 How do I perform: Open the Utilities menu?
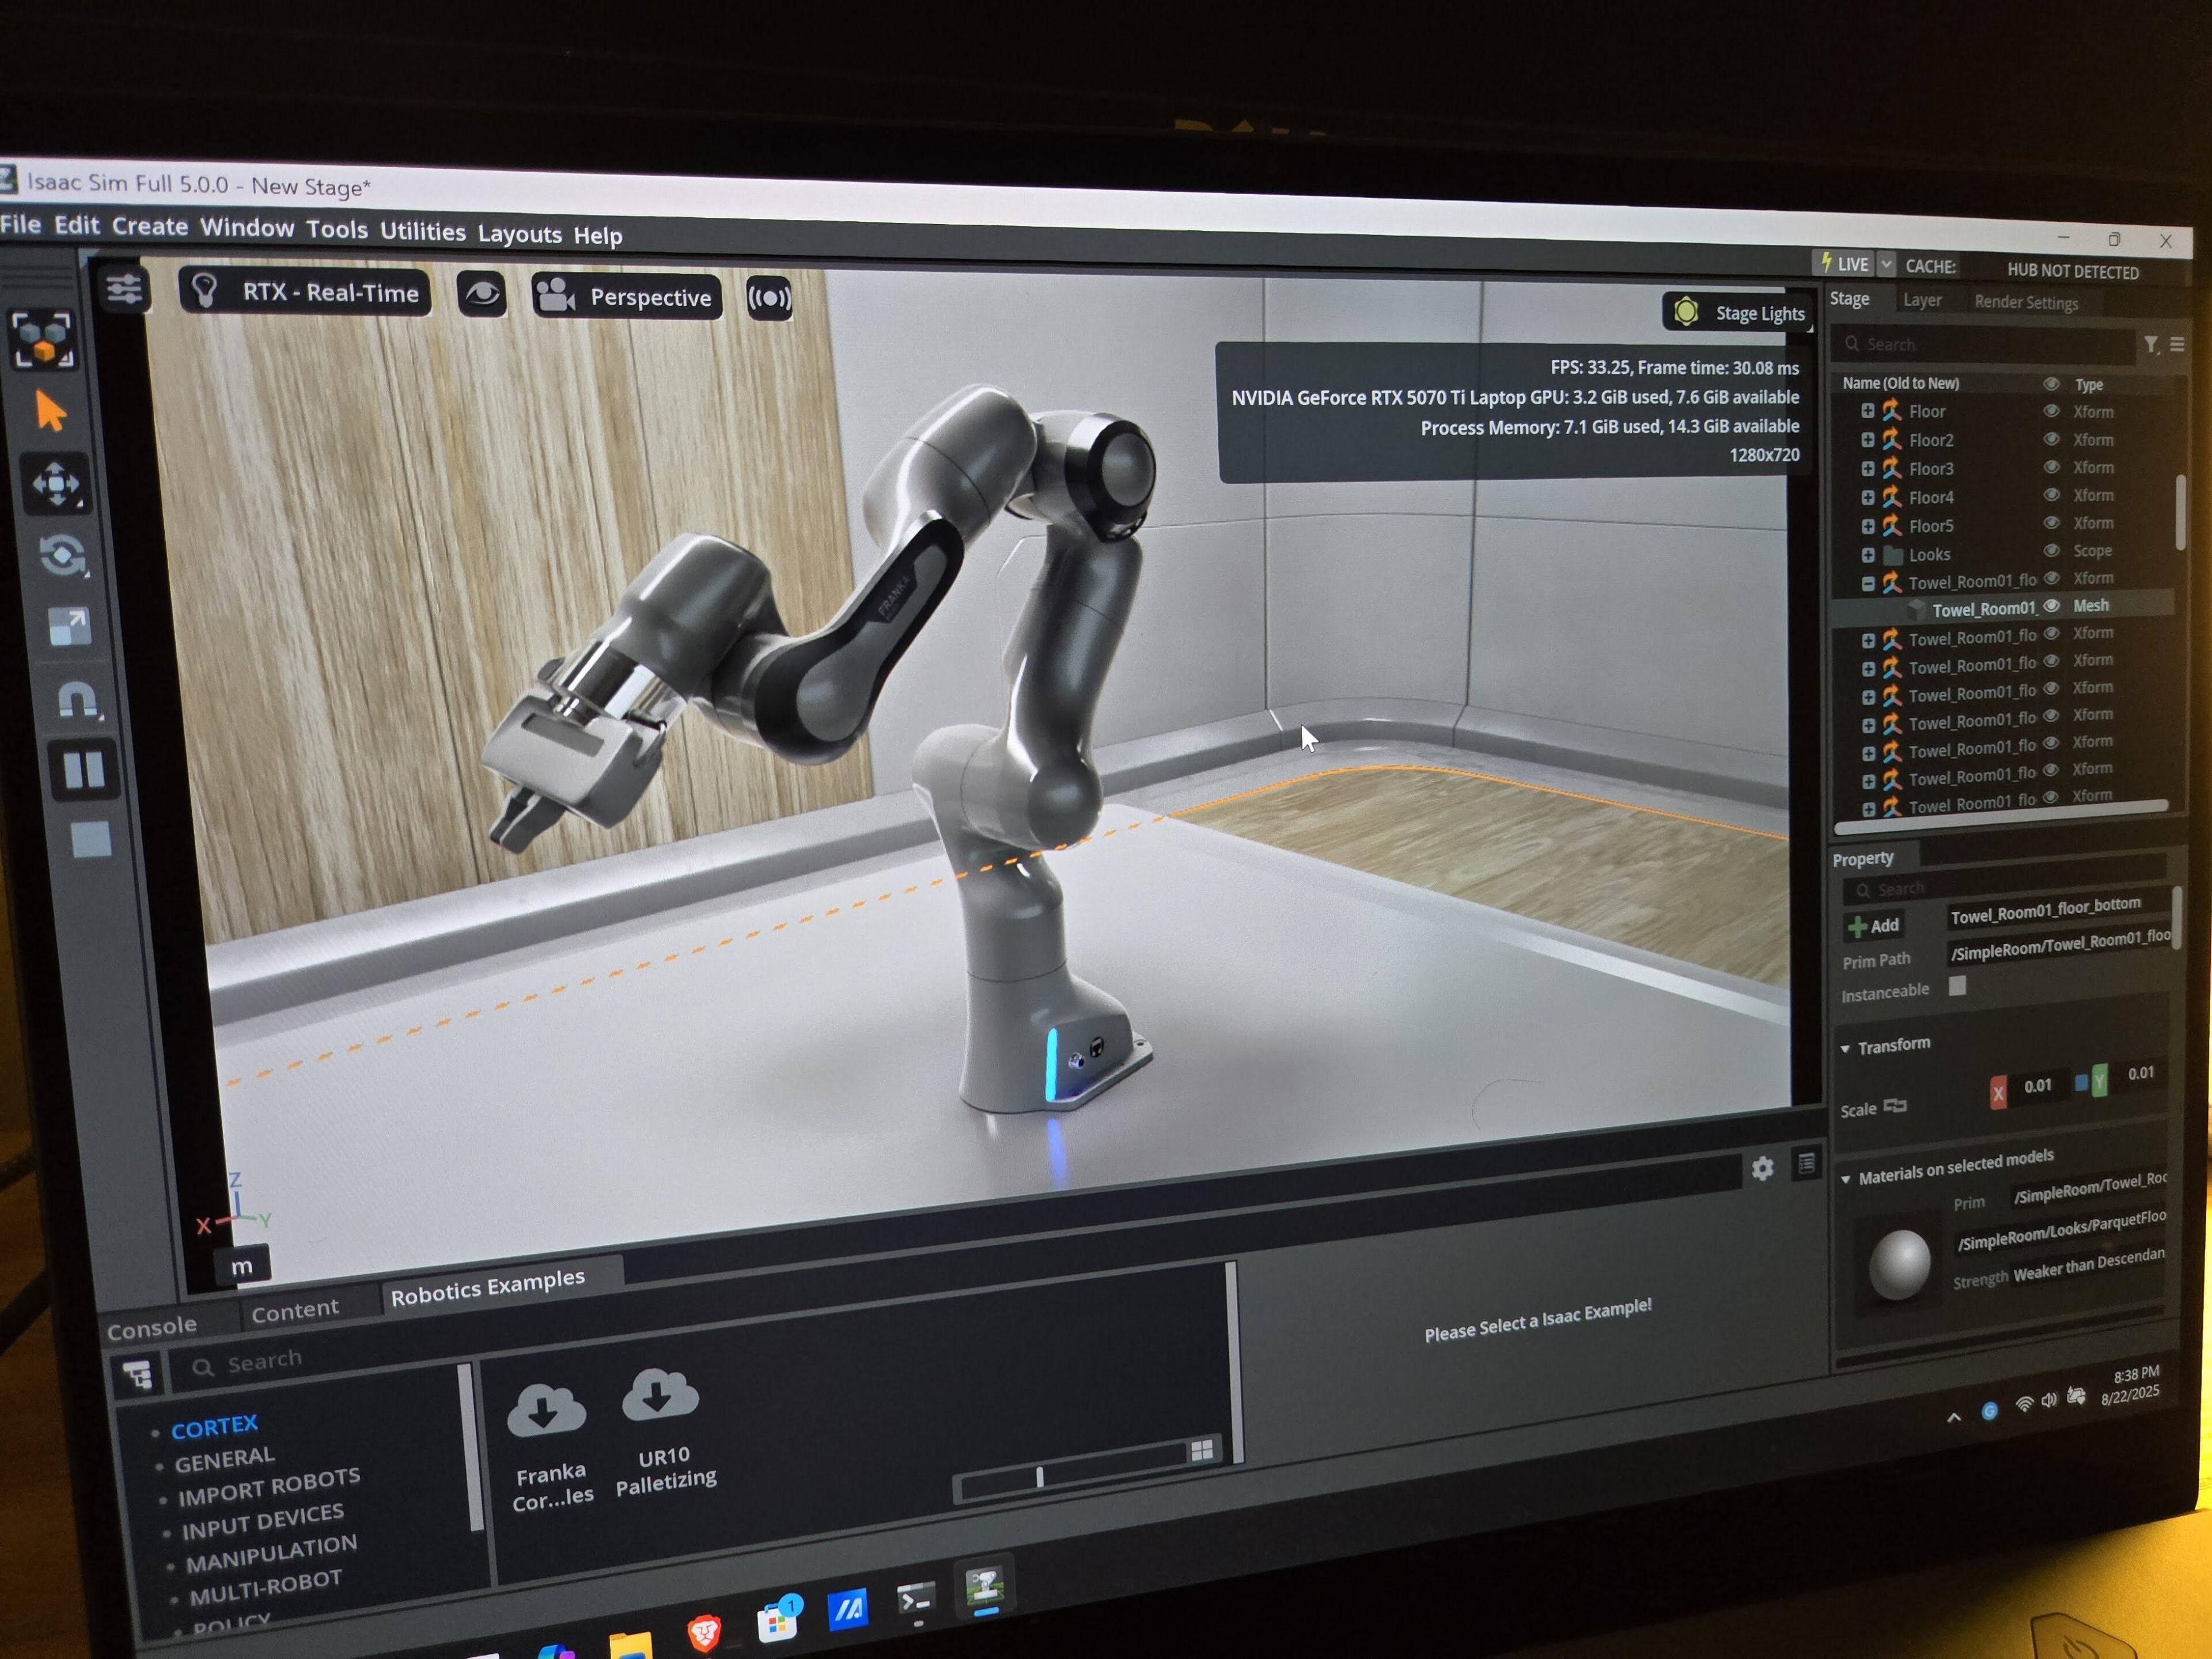422,232
